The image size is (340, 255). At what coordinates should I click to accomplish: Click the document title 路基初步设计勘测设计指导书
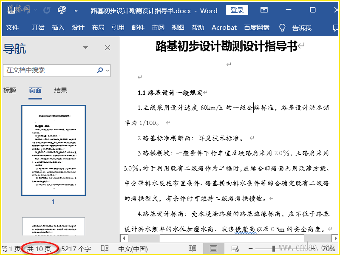point(227,46)
